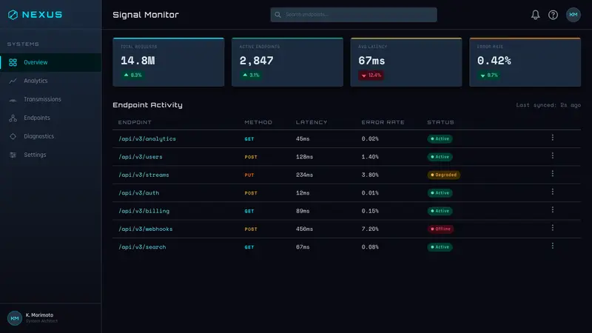
Task: Open row menu for /api/v3/billing
Action: click(x=552, y=209)
